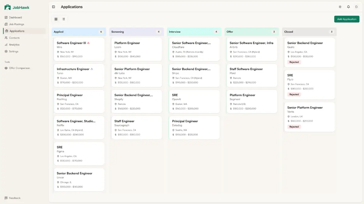Click the Offer column header
Image resolution: width=364 pixels, height=204 pixels.
pos(252,32)
